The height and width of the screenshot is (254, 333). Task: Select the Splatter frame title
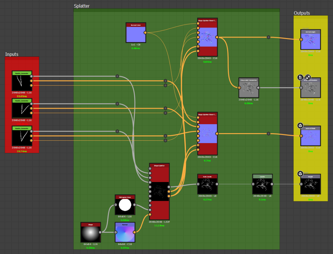pyautogui.click(x=82, y=6)
